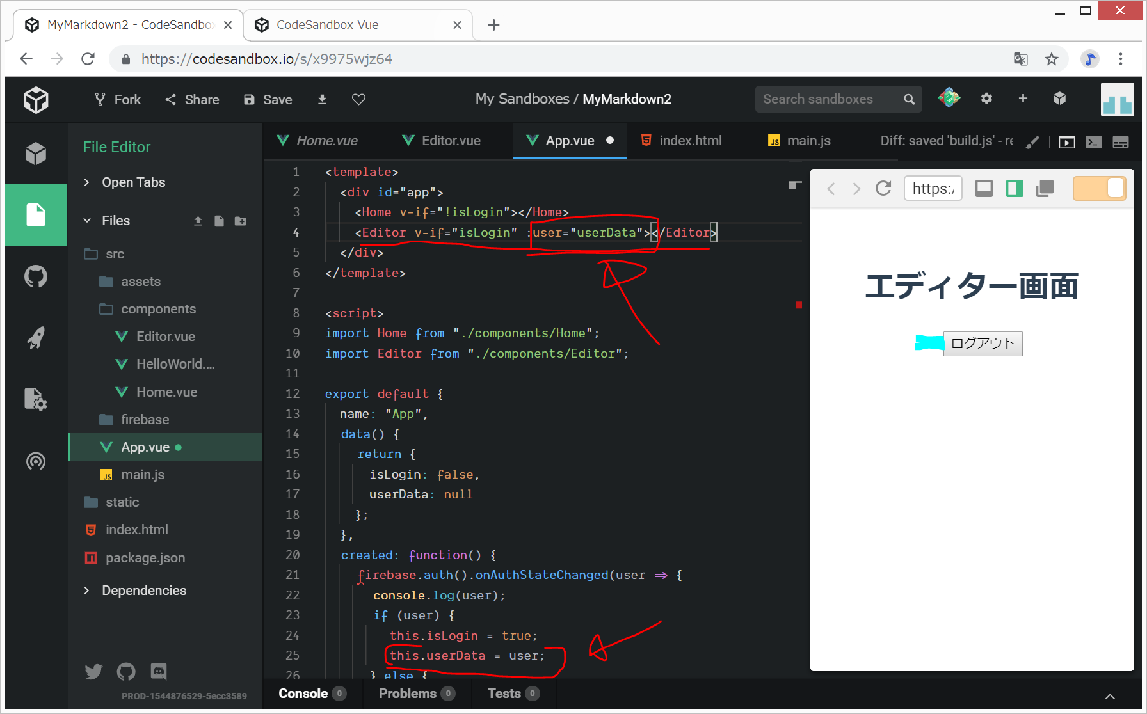Open the GitHub panel in sidebar

click(36, 276)
